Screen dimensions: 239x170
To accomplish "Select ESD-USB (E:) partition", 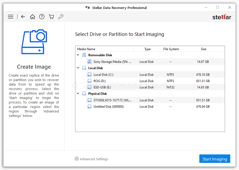I will 155,87.
